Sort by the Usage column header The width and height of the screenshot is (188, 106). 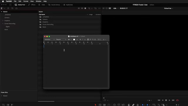[x=91, y=14]
